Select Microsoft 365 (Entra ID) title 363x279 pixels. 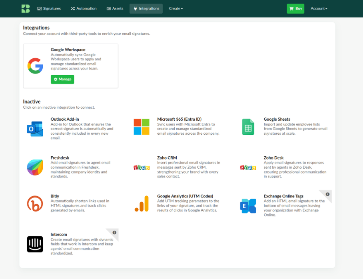[x=179, y=119]
